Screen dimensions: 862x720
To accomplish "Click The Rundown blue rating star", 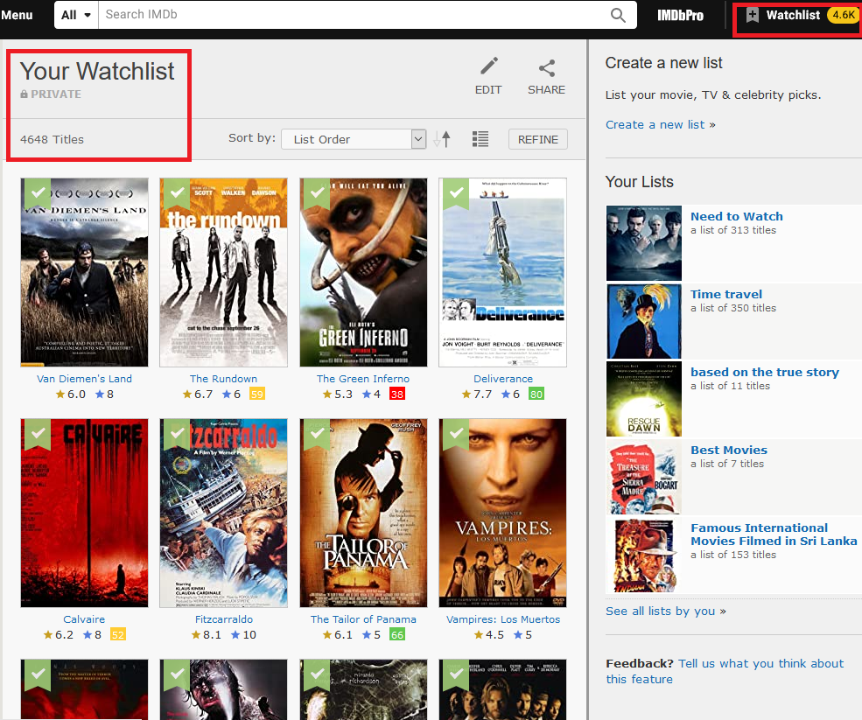I will coord(227,394).
